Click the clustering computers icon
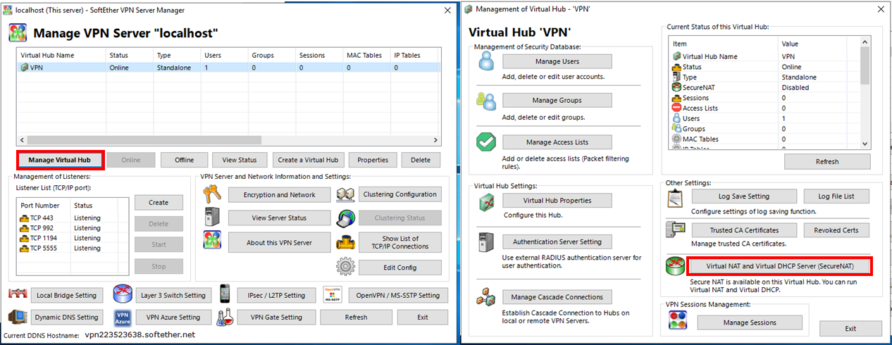Screen dimensions: 892x345 (x=345, y=195)
